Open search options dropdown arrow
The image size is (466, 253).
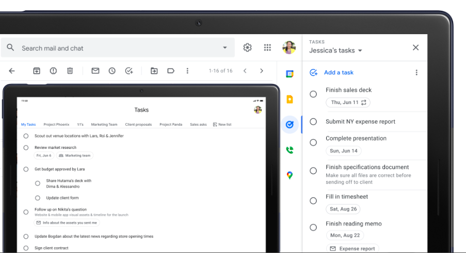click(x=225, y=48)
